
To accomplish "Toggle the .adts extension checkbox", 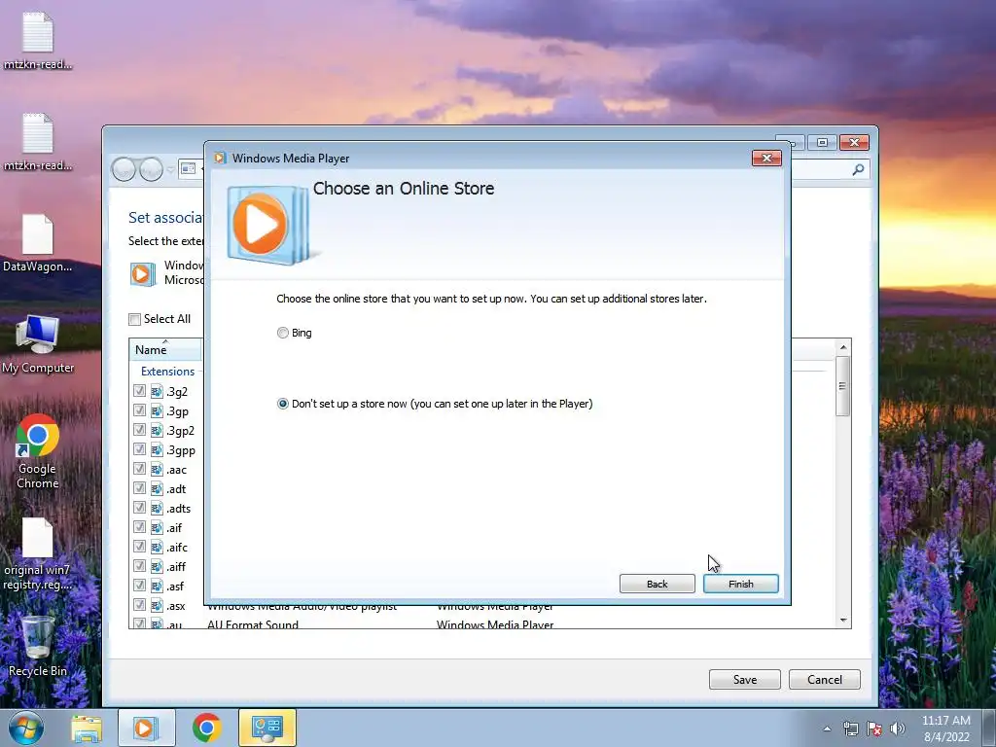I will tap(139, 508).
